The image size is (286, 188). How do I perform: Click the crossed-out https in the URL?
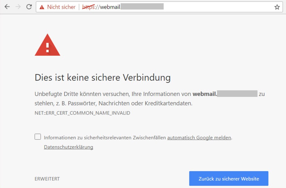coord(89,7)
